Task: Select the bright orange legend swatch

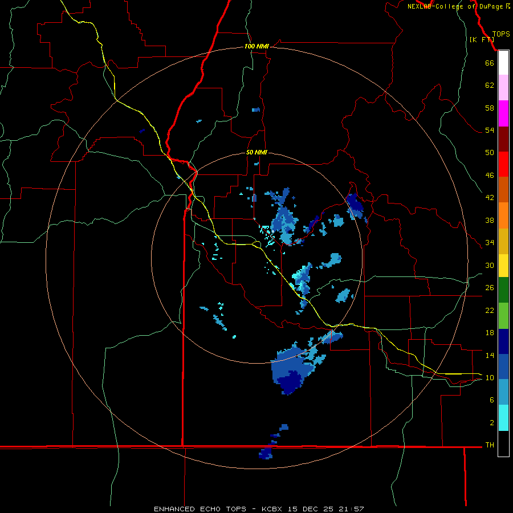Action: coord(503,215)
